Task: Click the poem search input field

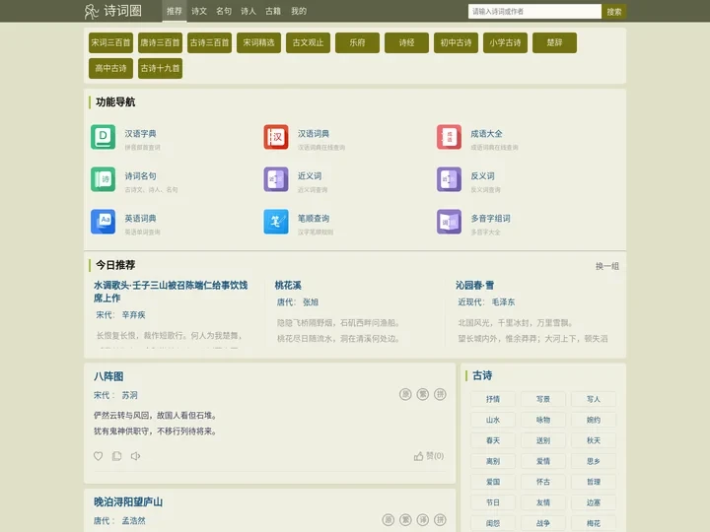Action: (534, 11)
